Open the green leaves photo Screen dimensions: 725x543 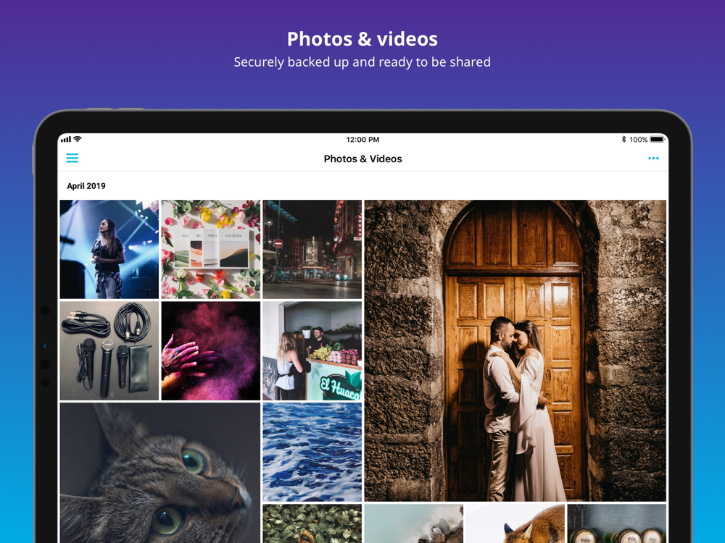coord(312,523)
